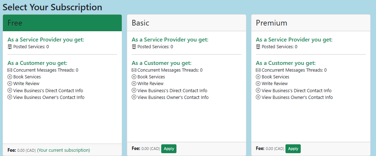Select the green Free plan header
Image resolution: width=376 pixels, height=156 pixels.
62,23
